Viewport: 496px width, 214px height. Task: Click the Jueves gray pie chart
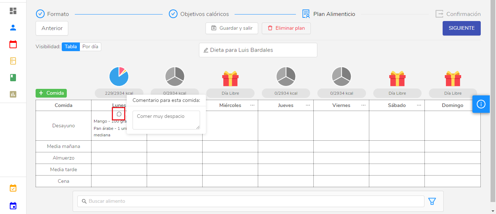(286, 77)
